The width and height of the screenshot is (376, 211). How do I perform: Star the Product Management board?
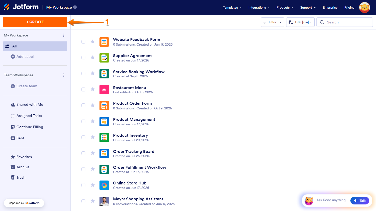tap(93, 121)
